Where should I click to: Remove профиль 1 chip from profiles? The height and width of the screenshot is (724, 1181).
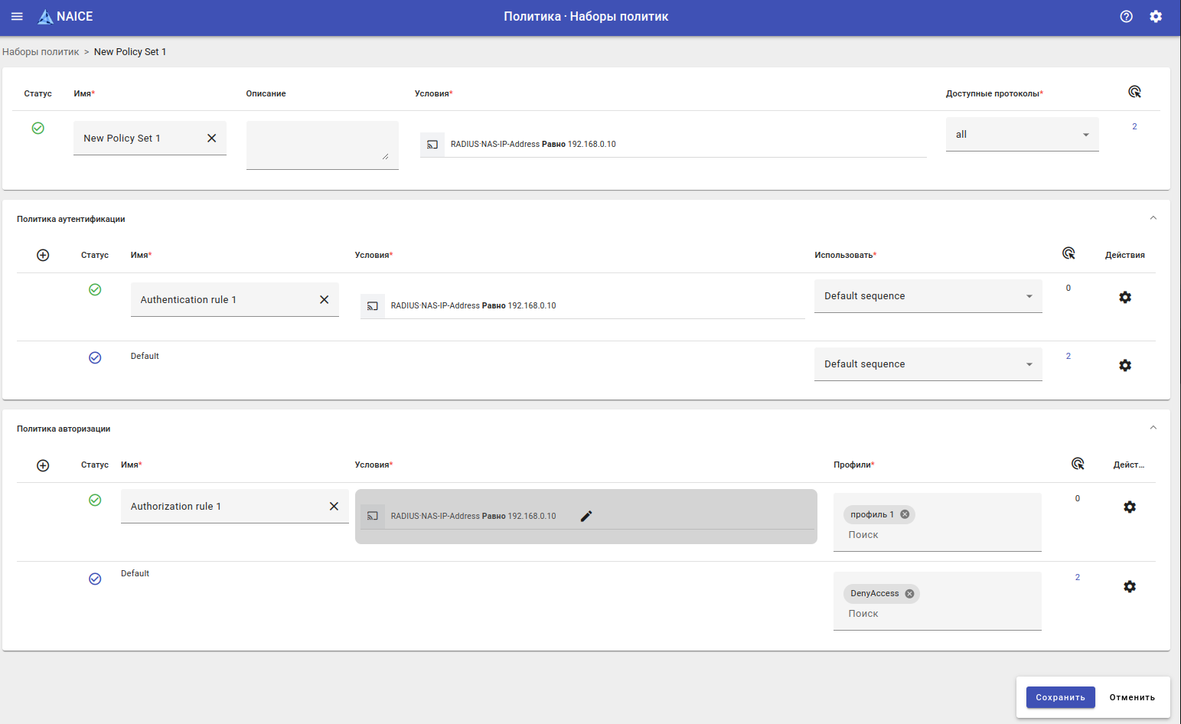coord(905,514)
